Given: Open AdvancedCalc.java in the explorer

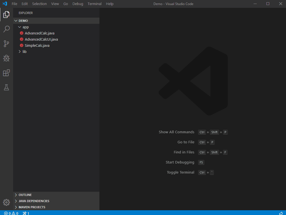Looking at the screenshot, I should [x=39, y=33].
